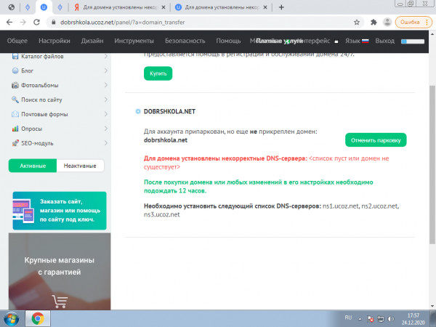This screenshot has width=436, height=327.
Task: Open the Настройки menu
Action: pyautogui.click(x=54, y=41)
